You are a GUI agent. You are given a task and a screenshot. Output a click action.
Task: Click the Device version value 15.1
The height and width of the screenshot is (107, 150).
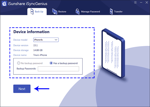click(x=35, y=45)
